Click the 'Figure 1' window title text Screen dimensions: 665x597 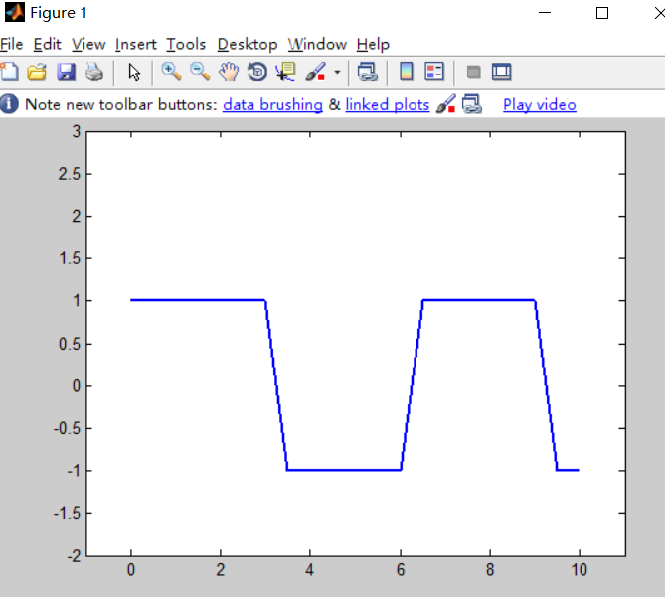coord(59,13)
